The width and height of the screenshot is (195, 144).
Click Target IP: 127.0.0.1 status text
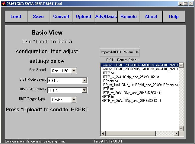(108, 141)
